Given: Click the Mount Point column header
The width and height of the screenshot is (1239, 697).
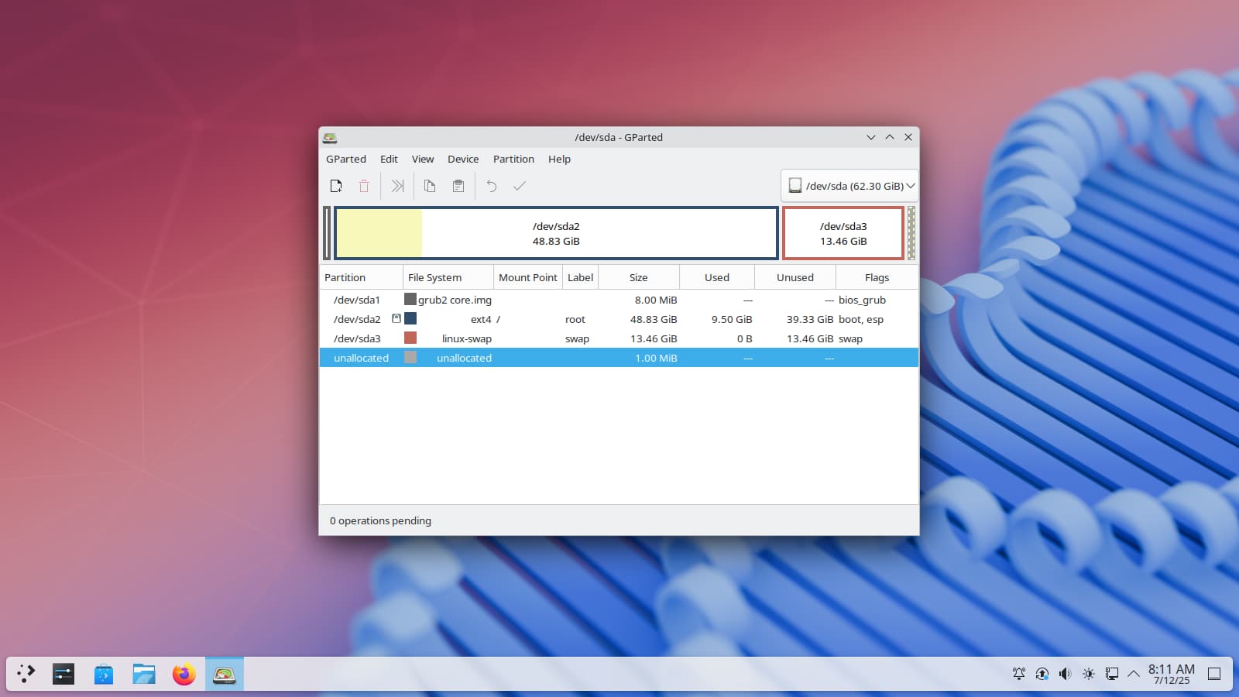Looking at the screenshot, I should coord(527,277).
